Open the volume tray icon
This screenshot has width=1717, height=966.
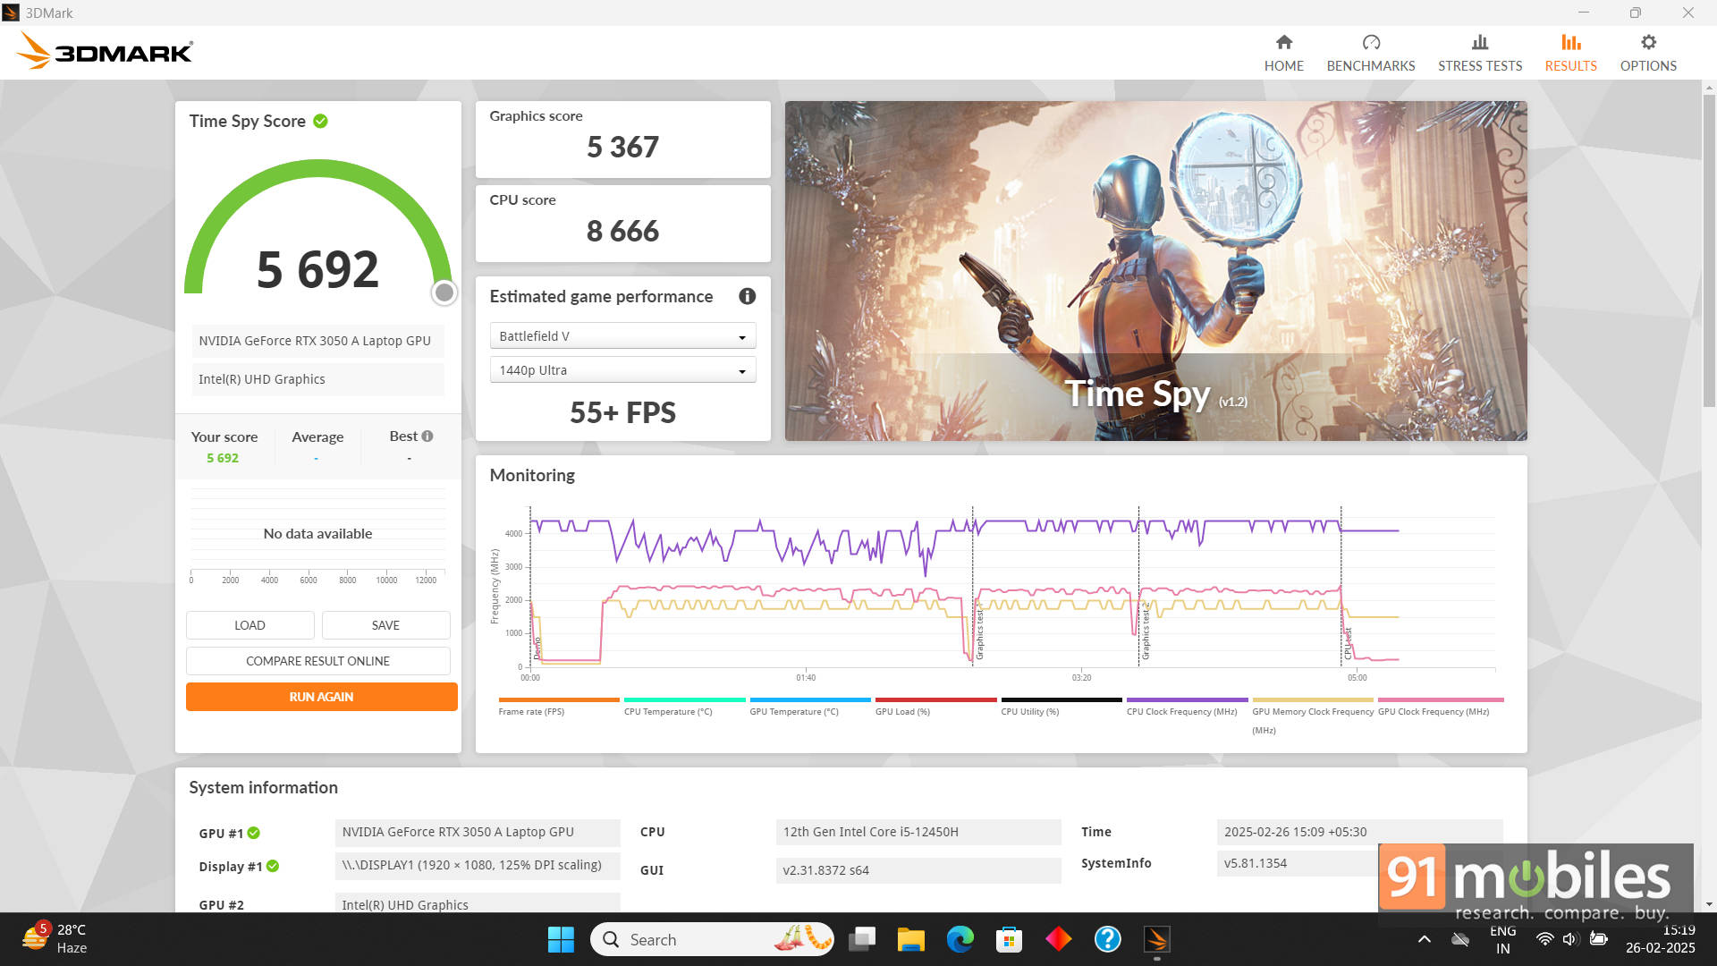(1570, 939)
